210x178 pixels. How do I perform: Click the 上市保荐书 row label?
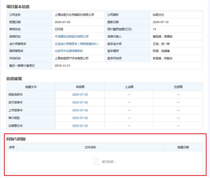(16, 110)
